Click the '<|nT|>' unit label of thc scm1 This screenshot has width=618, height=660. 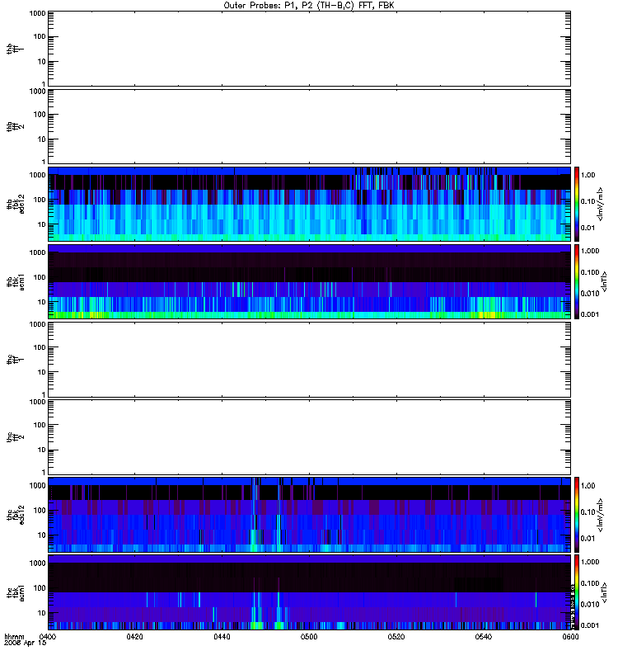(605, 592)
